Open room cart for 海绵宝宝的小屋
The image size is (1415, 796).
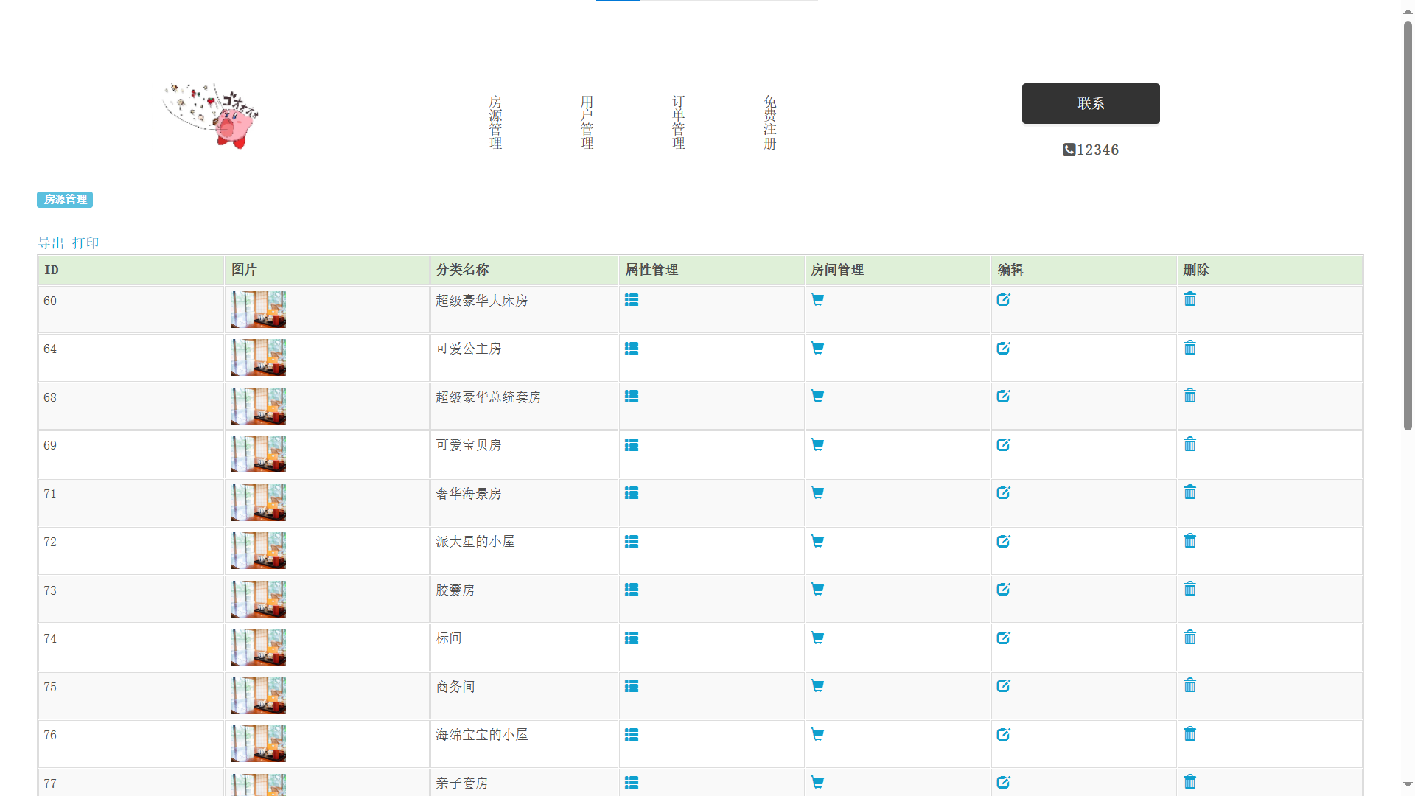click(x=817, y=735)
